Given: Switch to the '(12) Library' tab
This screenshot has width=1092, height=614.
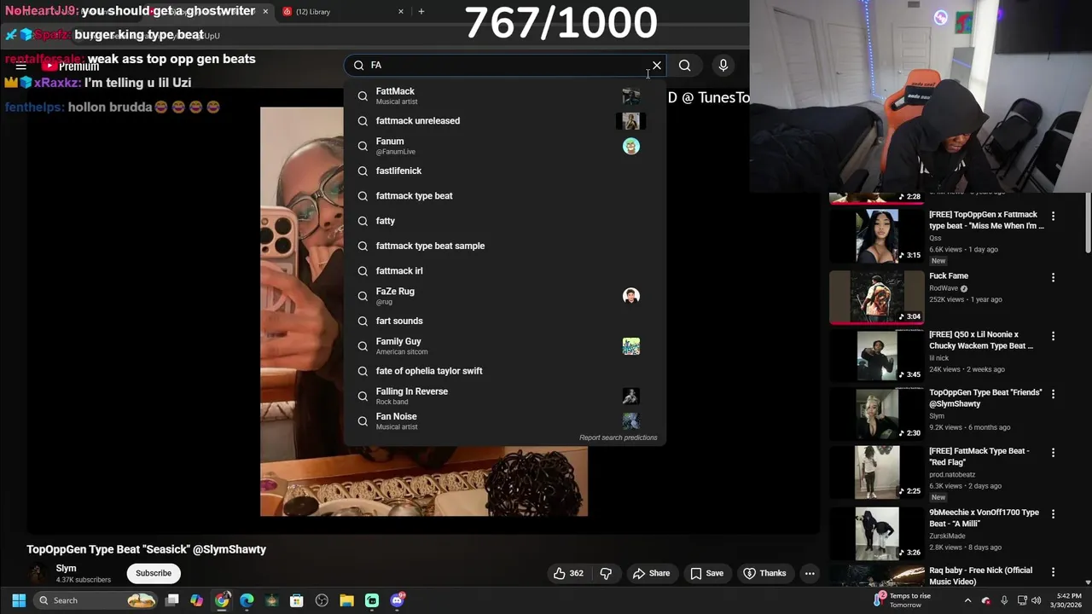Looking at the screenshot, I should point(341,11).
